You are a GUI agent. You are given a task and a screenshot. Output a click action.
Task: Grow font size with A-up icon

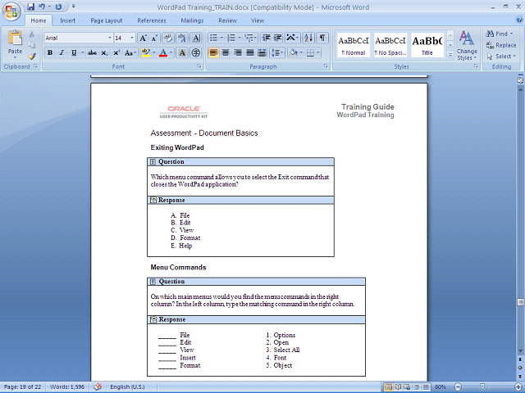point(143,38)
